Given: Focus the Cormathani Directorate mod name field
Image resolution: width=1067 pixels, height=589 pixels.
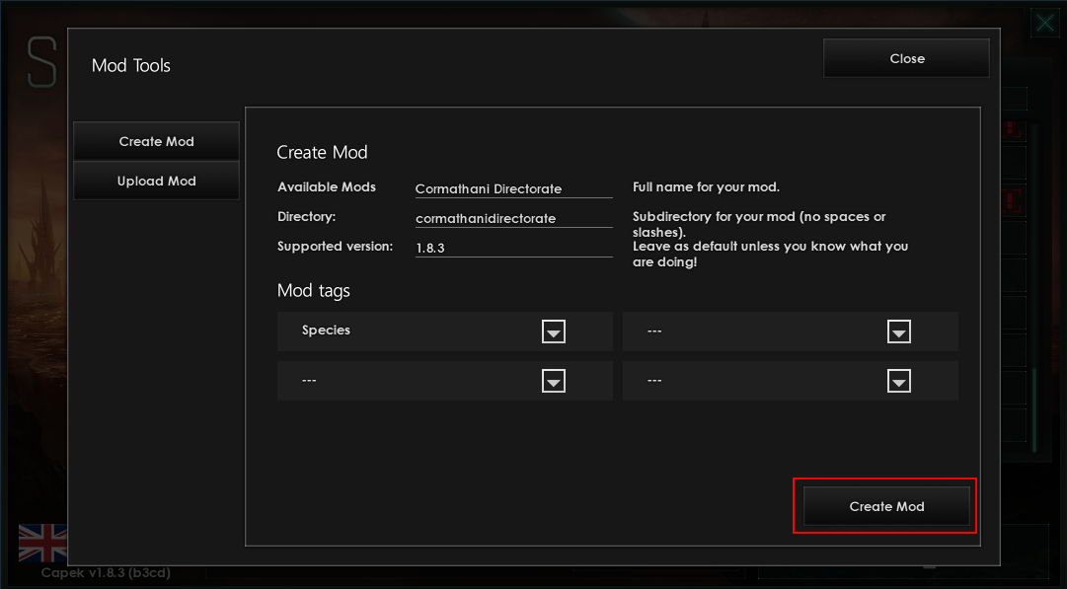Looking at the screenshot, I should click(513, 188).
